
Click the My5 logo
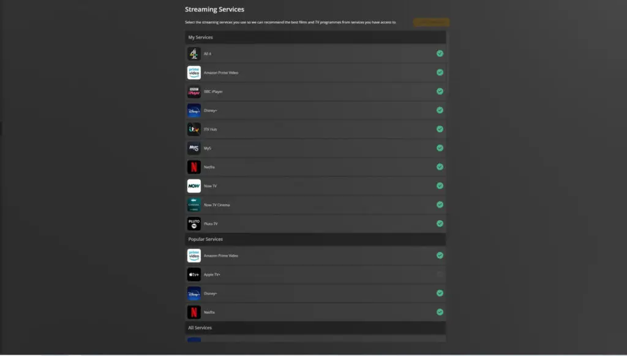194,148
